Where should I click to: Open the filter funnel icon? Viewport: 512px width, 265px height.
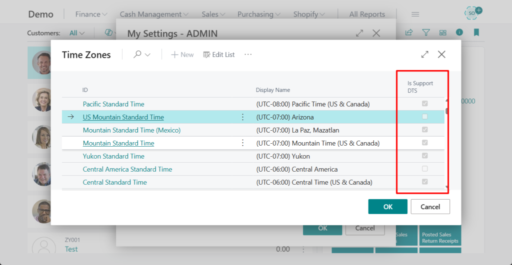point(425,32)
